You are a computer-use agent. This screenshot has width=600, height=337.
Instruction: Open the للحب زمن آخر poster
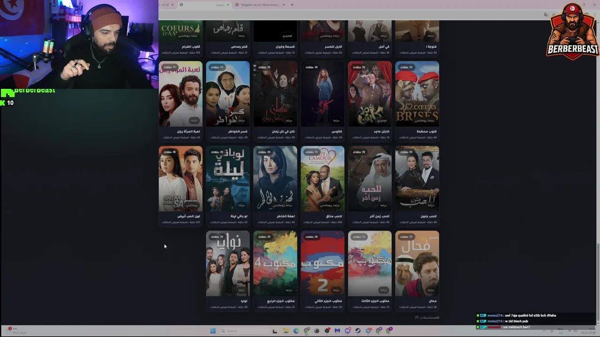pyautogui.click(x=370, y=178)
